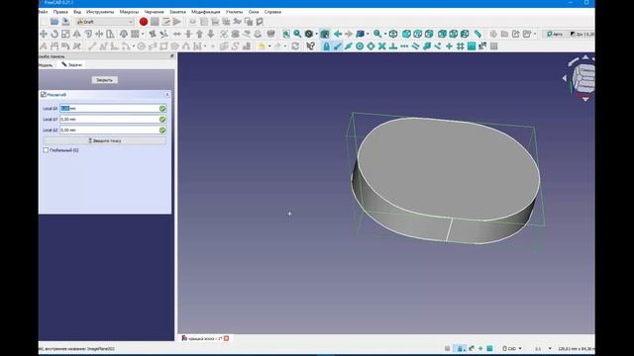Viewport: 634px width, 356px height.
Task: Switch to top view cube icon
Action: click(x=418, y=35)
